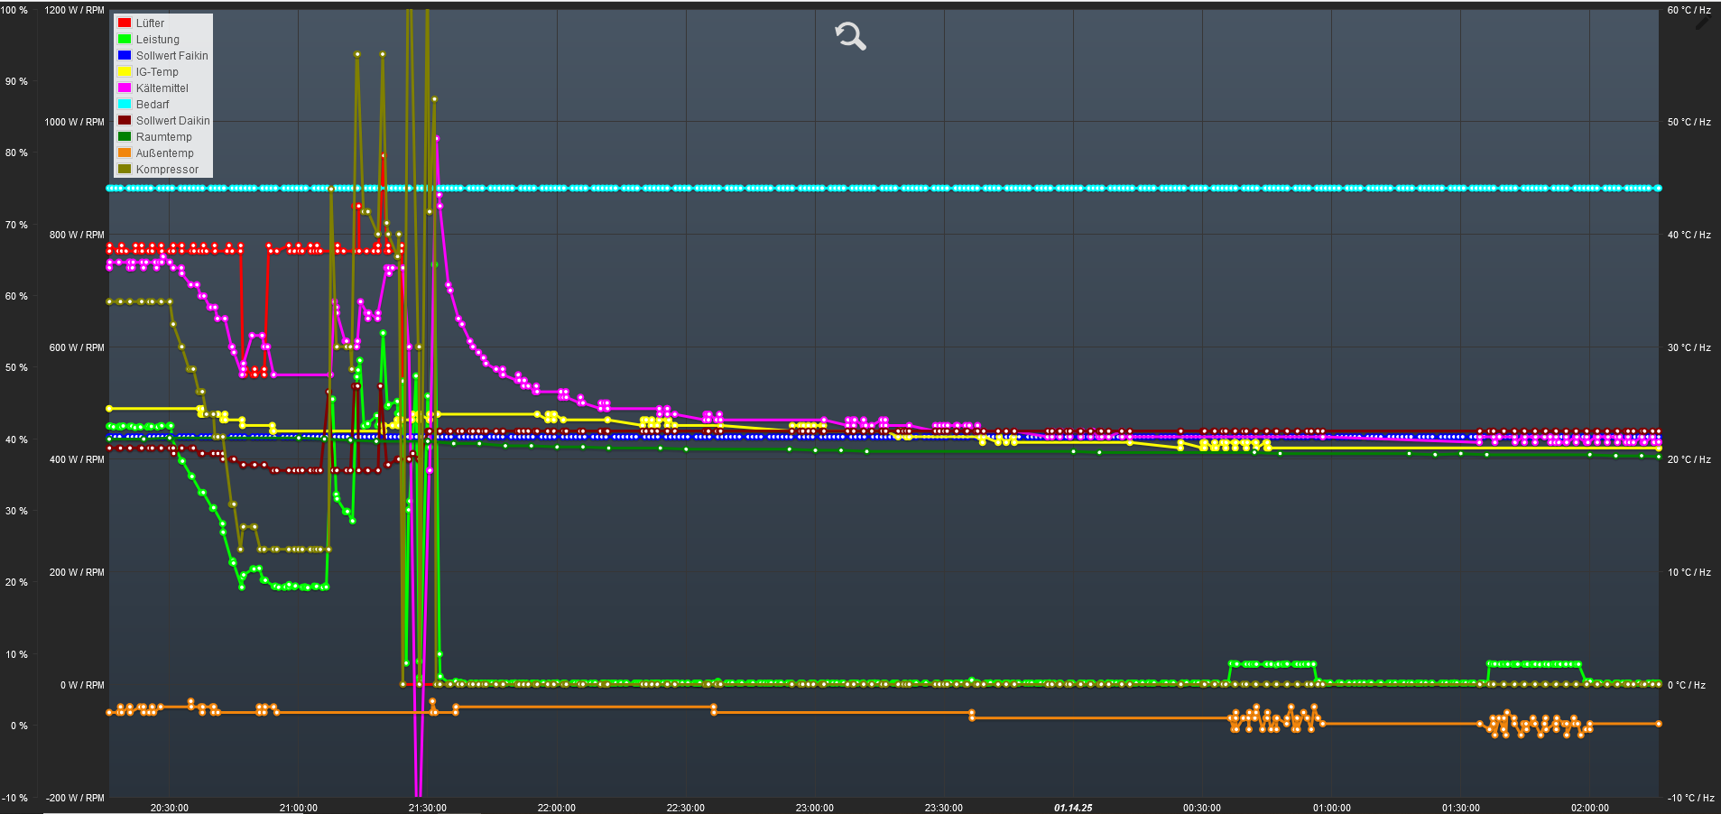Click the magenta Kältemittel color swatch
The height and width of the screenshot is (814, 1721).
pos(125,88)
